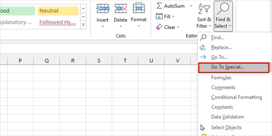The width and height of the screenshot is (272, 136).
Task: Click the AutoSum sigma icon
Action: click(x=159, y=6)
